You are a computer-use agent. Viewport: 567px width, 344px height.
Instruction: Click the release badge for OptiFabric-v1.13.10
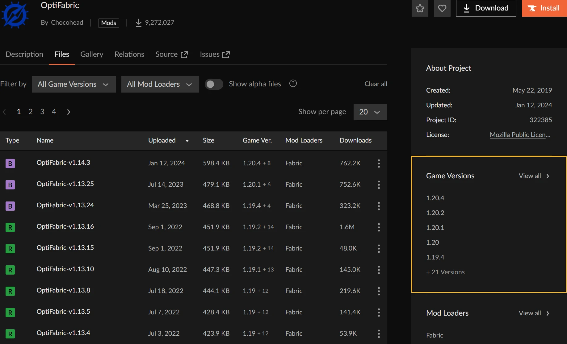[x=10, y=270]
